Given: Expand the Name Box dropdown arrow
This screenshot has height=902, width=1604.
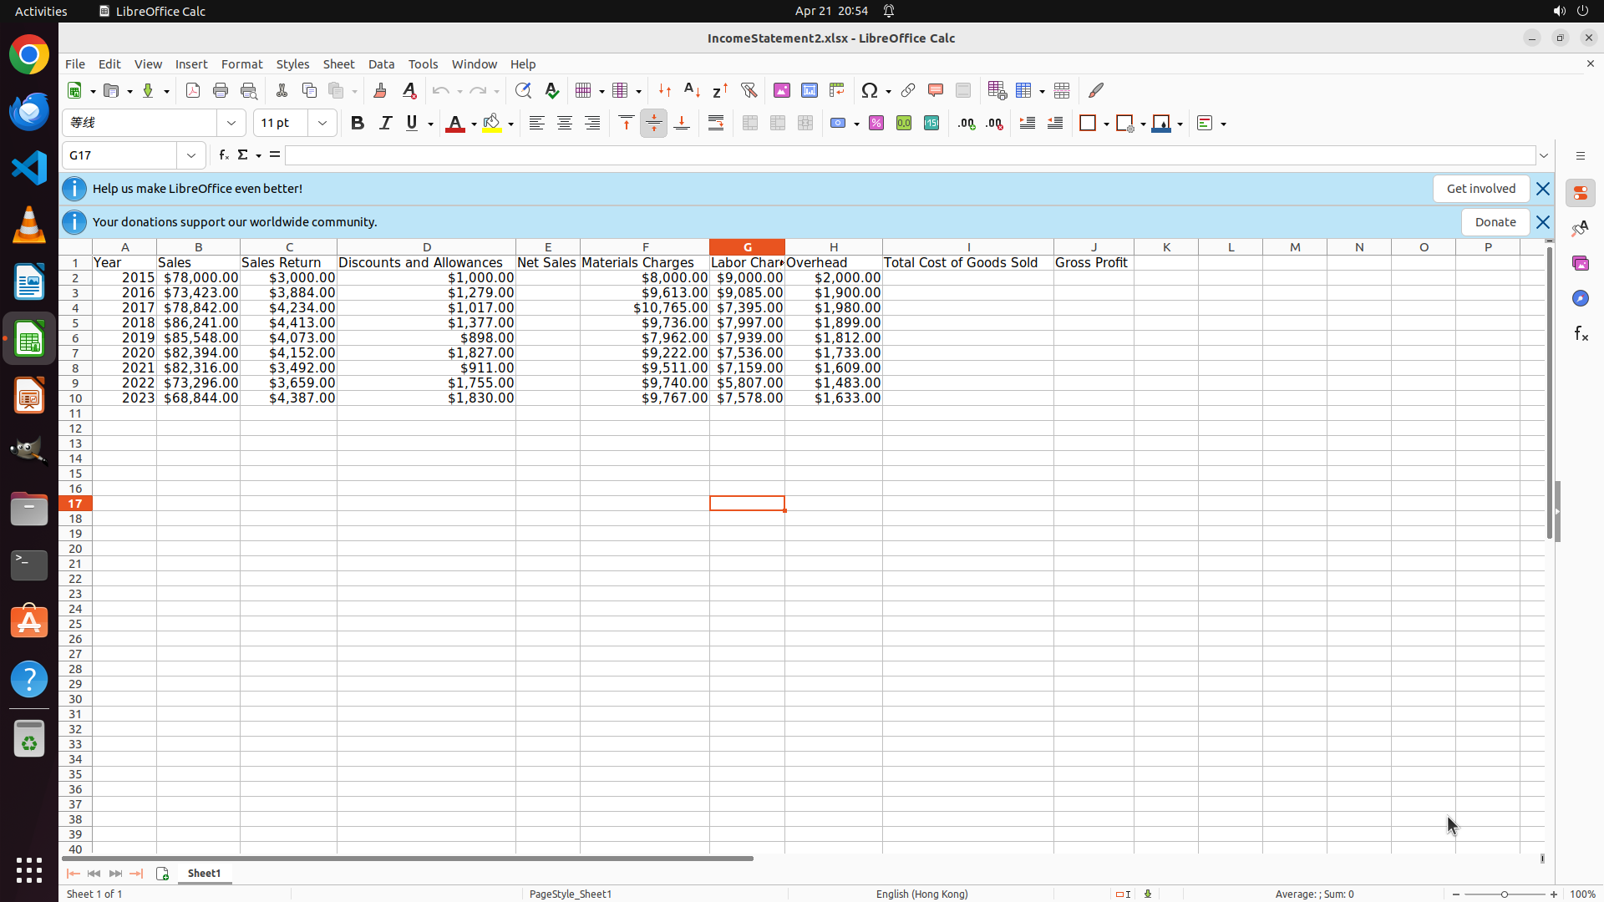Looking at the screenshot, I should coord(191,155).
